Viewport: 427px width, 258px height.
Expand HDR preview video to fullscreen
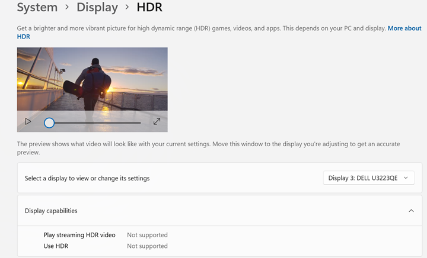click(157, 121)
